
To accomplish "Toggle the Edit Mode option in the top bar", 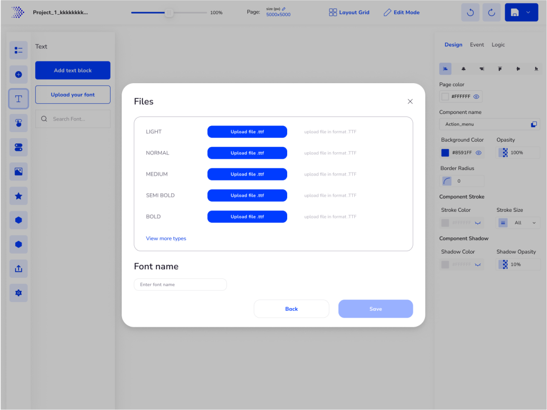I will pyautogui.click(x=401, y=12).
